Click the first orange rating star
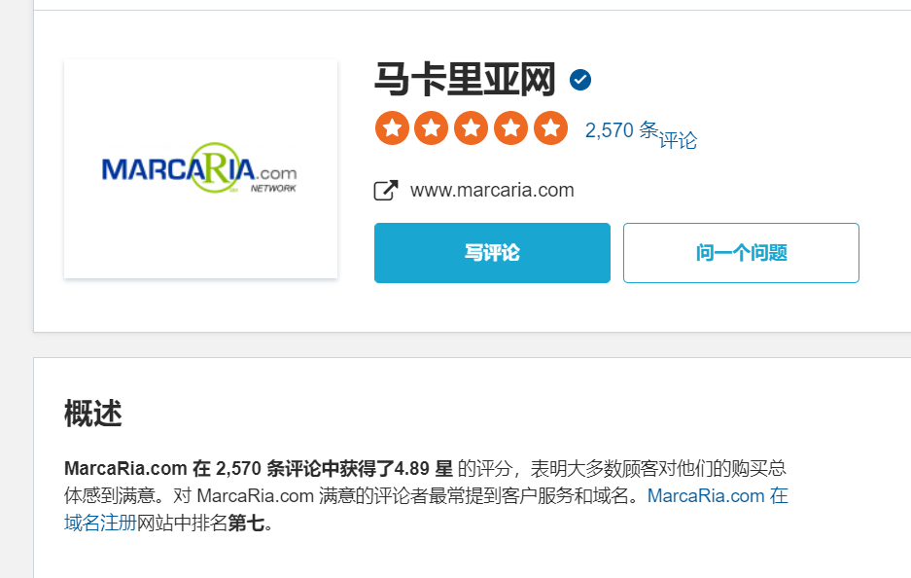Viewport: 911px width, 578px height. pyautogui.click(x=392, y=127)
